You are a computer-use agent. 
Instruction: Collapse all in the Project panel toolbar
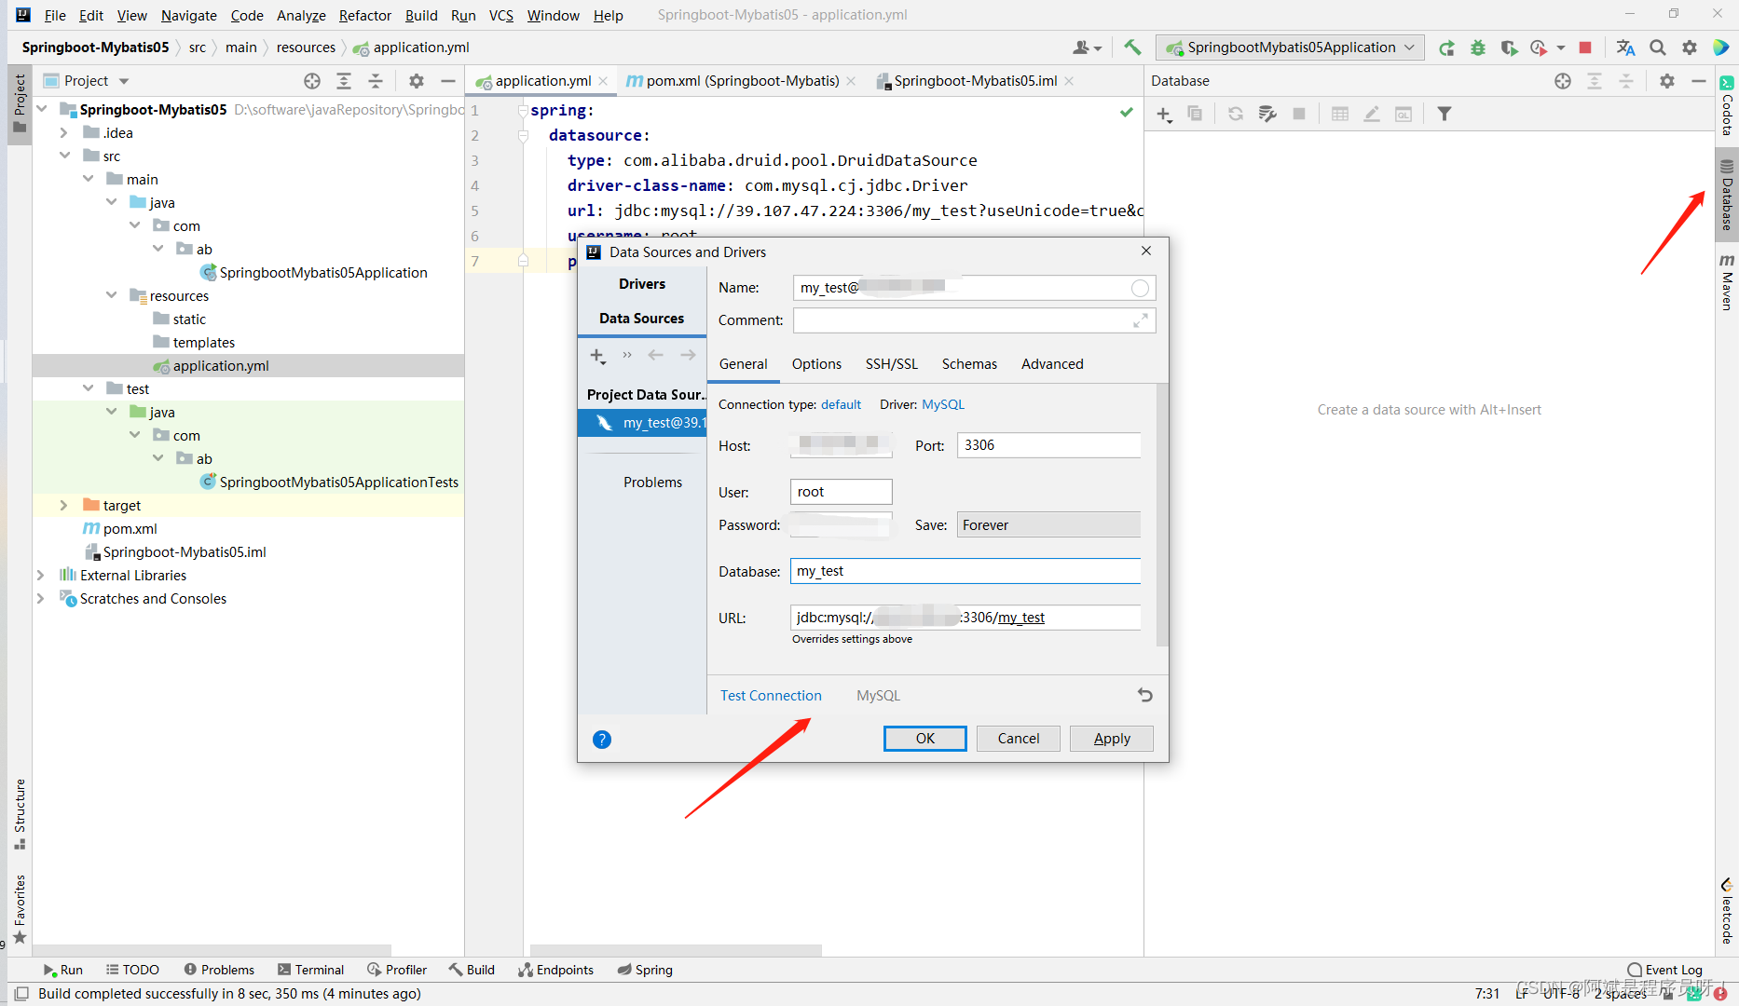(x=376, y=81)
